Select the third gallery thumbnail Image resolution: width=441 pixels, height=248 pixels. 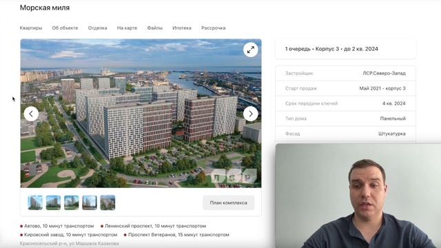click(x=72, y=203)
